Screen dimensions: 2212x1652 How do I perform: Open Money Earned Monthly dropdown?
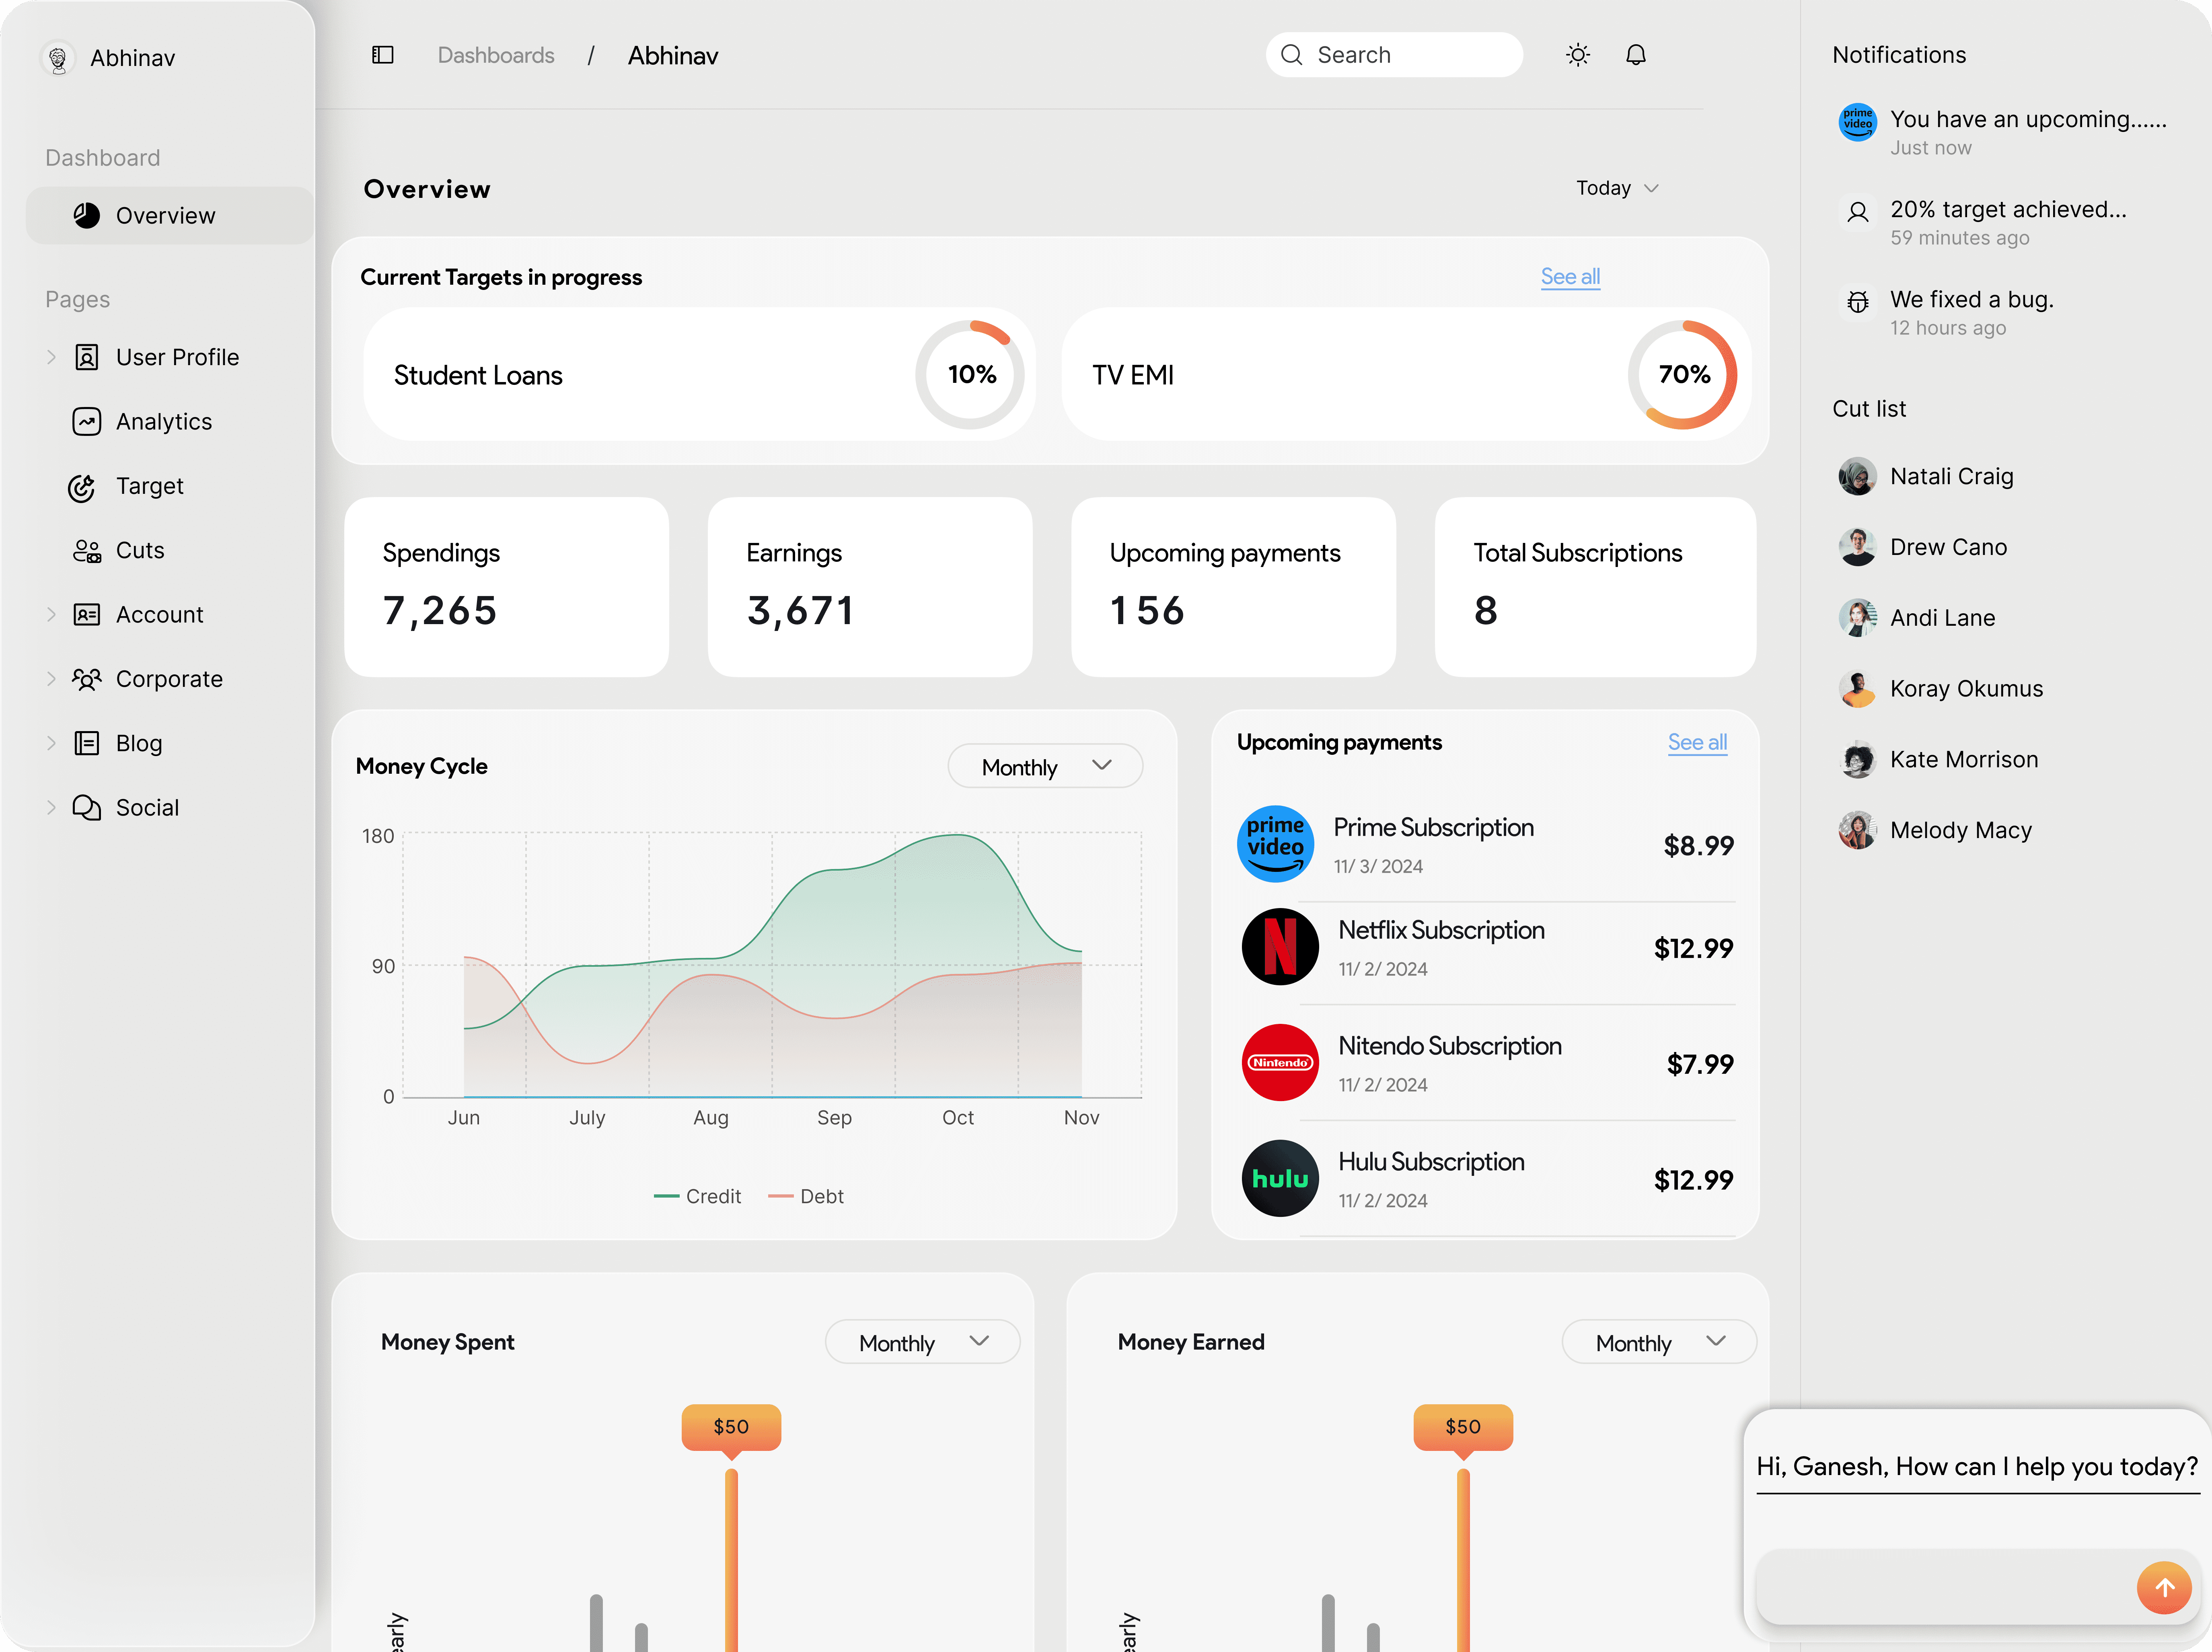tap(1659, 1342)
